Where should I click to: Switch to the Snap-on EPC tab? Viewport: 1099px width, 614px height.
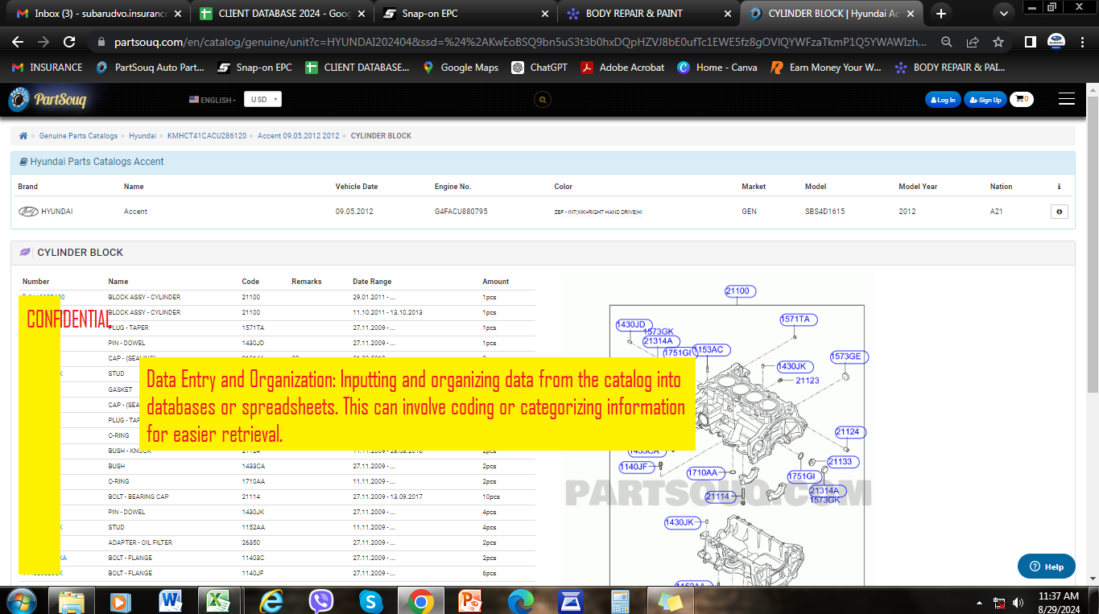466,14
